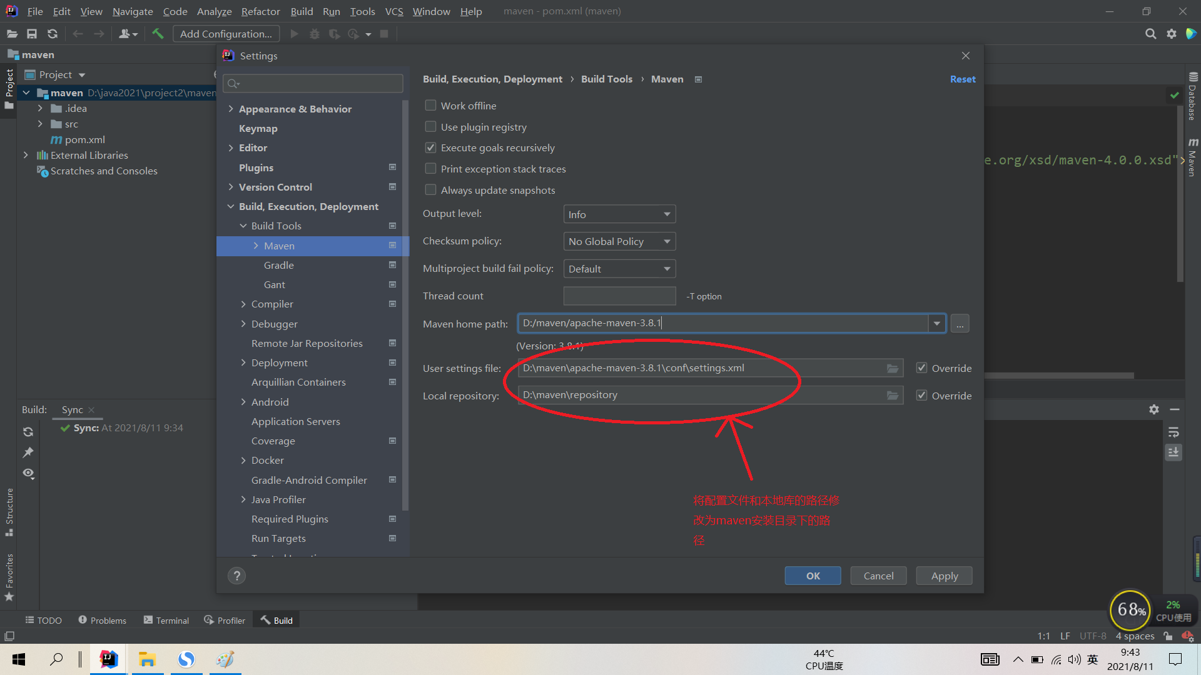Screen dimensions: 1201x675
Task: Click the Apply button
Action: [x=944, y=576]
